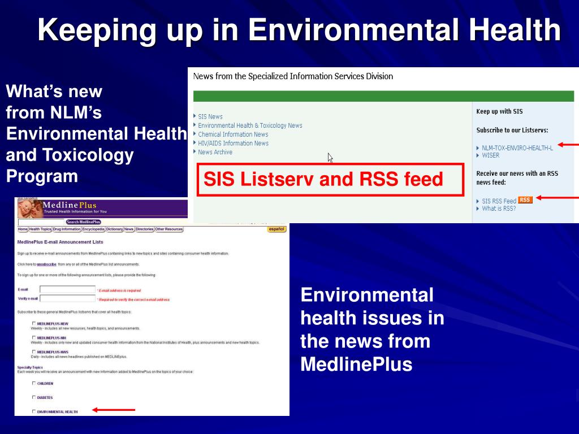
Task: Check the ENVIRONMENTAL HEALTH topic checkbox
Action: pos(34,411)
